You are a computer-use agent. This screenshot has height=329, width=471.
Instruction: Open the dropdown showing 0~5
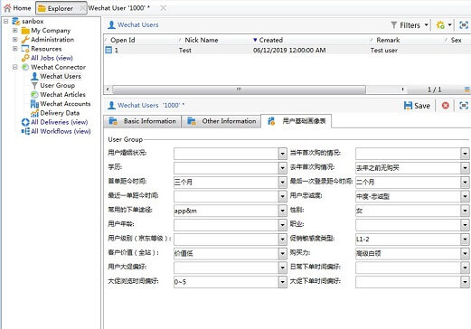pos(282,282)
